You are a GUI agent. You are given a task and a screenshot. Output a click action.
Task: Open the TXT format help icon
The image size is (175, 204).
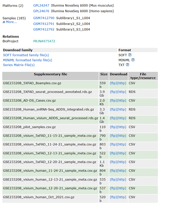pyautogui.click(x=127, y=65)
